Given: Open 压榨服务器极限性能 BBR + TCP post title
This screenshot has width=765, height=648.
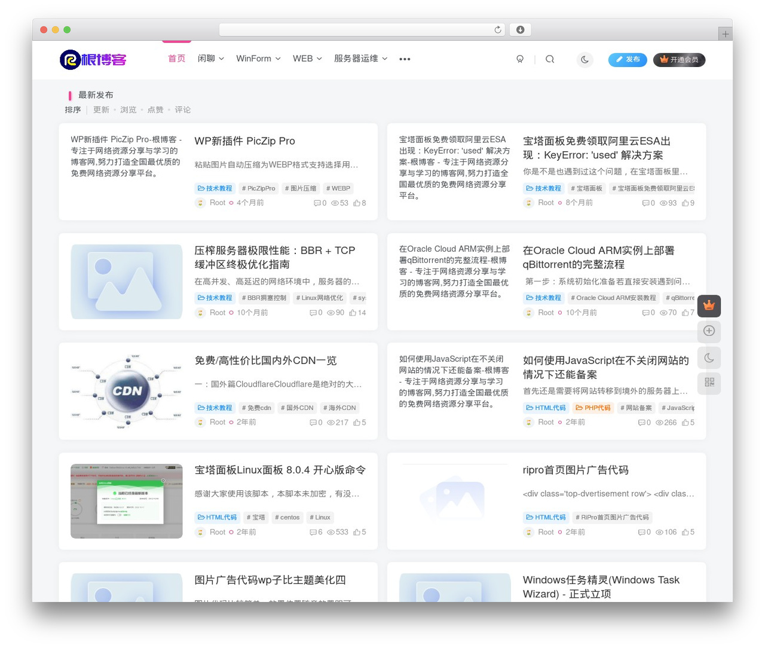Looking at the screenshot, I should click(x=274, y=258).
